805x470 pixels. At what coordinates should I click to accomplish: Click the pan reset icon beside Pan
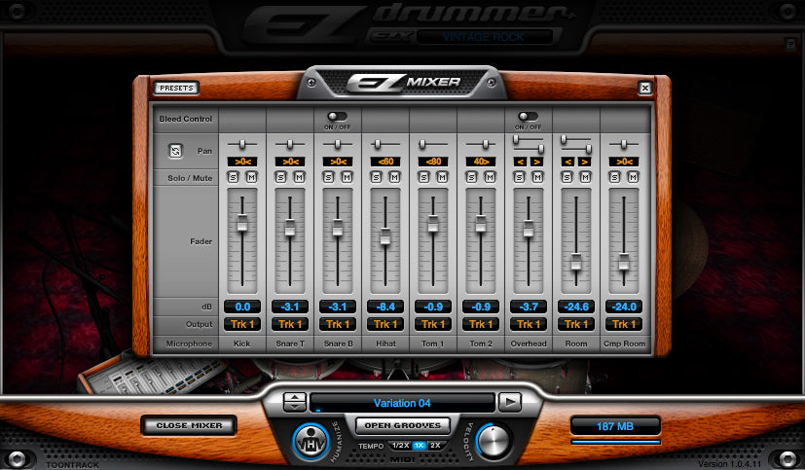tap(176, 151)
